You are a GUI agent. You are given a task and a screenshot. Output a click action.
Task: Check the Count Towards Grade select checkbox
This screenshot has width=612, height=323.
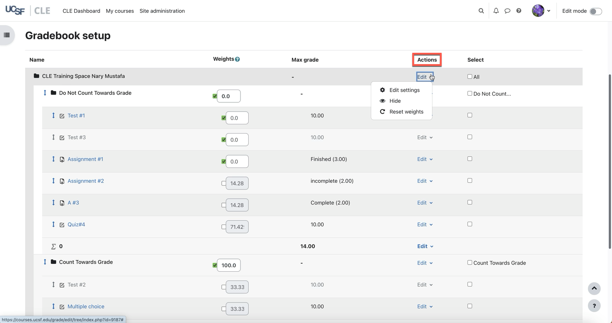pos(470,262)
